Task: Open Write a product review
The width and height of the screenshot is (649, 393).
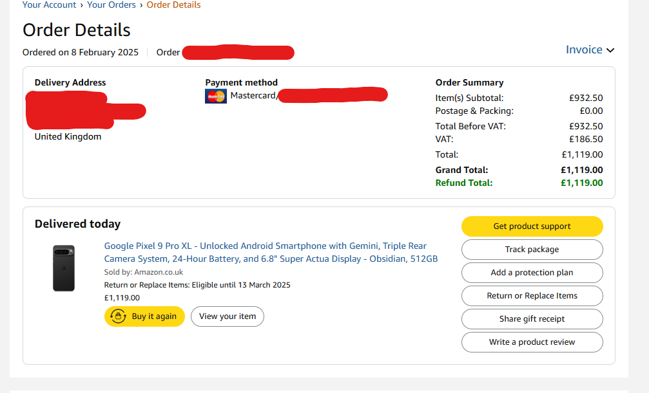Action: (x=532, y=342)
